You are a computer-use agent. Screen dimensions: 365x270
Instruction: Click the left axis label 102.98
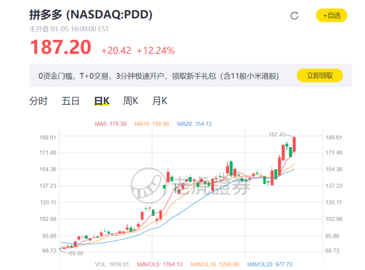(x=48, y=219)
